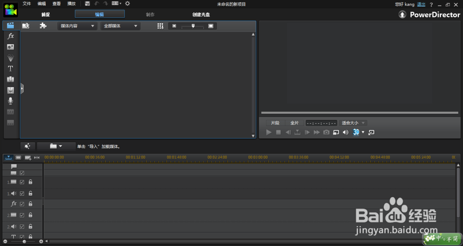Uncheck the video track 1 checkbox
Screen dimensions: 463x246
coord(22,182)
